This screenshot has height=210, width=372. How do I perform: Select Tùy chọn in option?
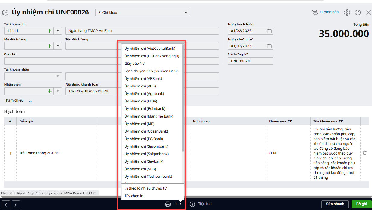pos(134,196)
